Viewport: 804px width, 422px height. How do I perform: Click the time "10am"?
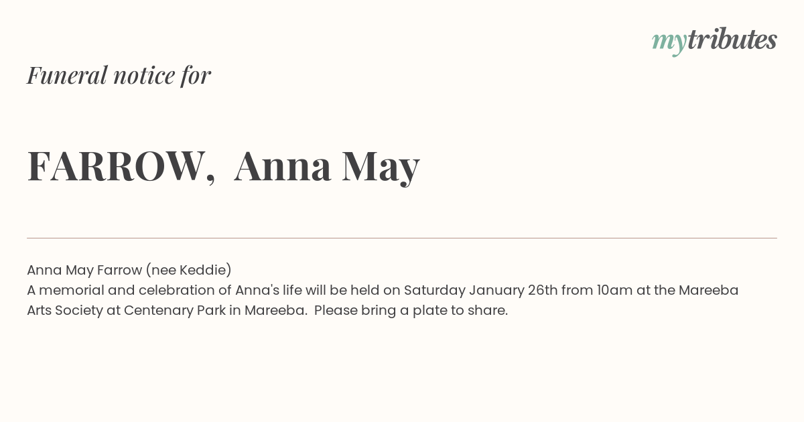pyautogui.click(x=614, y=290)
